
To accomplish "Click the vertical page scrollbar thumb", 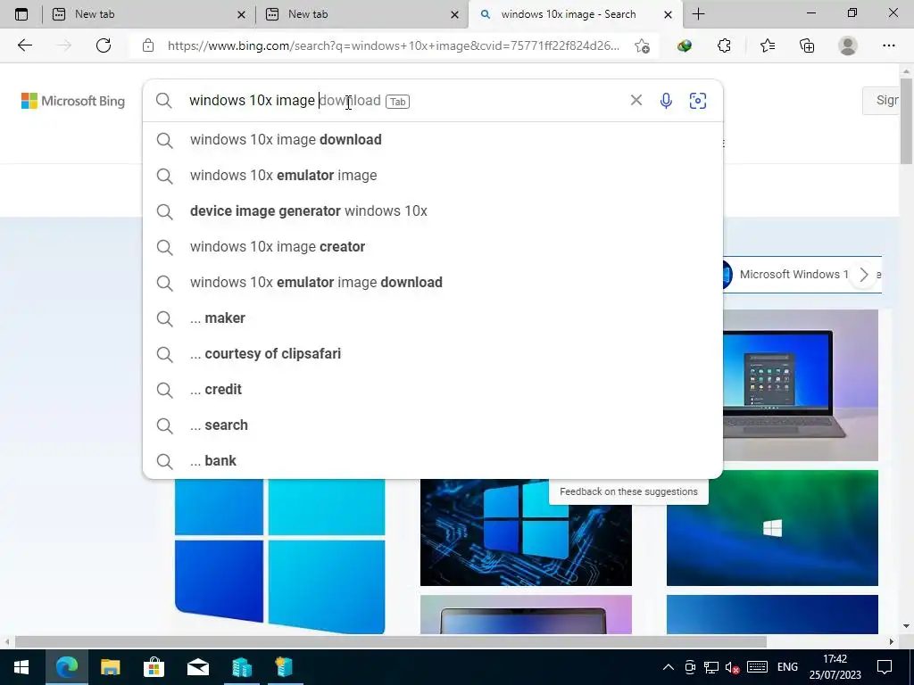I will coord(906,120).
